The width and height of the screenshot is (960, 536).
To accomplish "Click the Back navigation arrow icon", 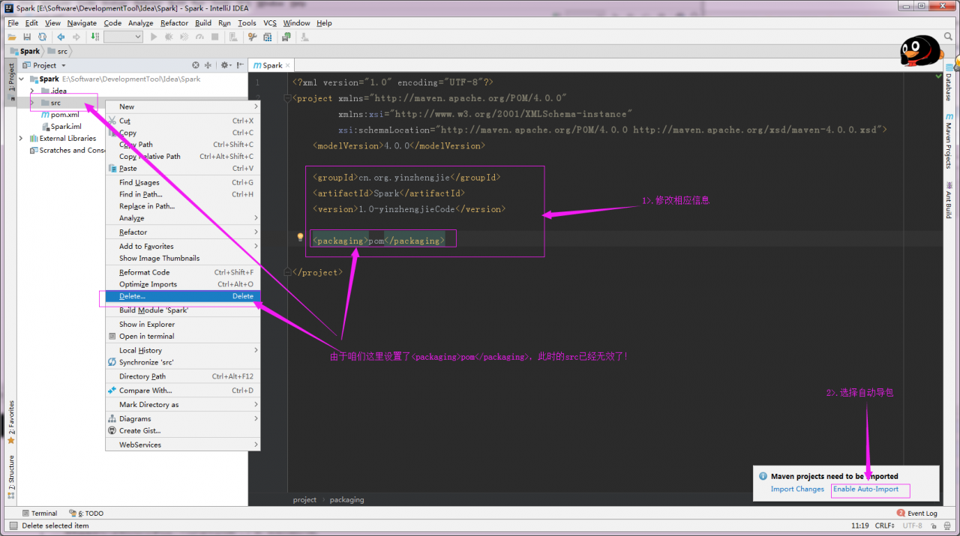I will (x=61, y=37).
